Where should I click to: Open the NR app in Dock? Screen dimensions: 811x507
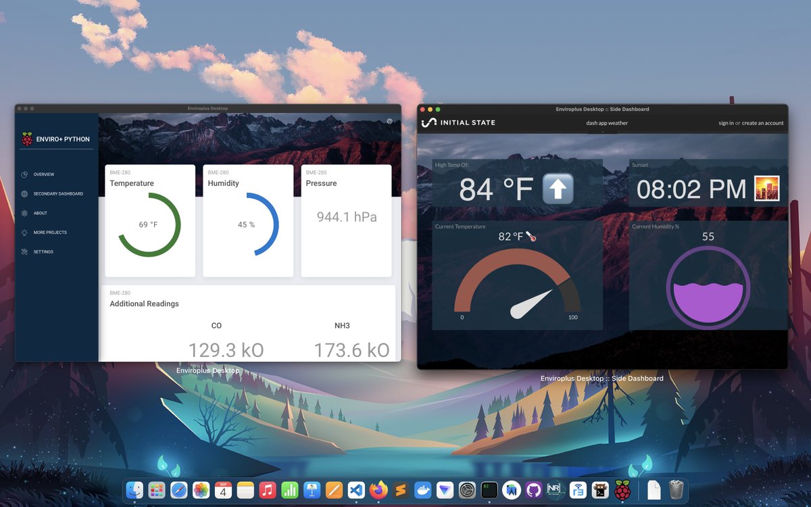pyautogui.click(x=556, y=489)
